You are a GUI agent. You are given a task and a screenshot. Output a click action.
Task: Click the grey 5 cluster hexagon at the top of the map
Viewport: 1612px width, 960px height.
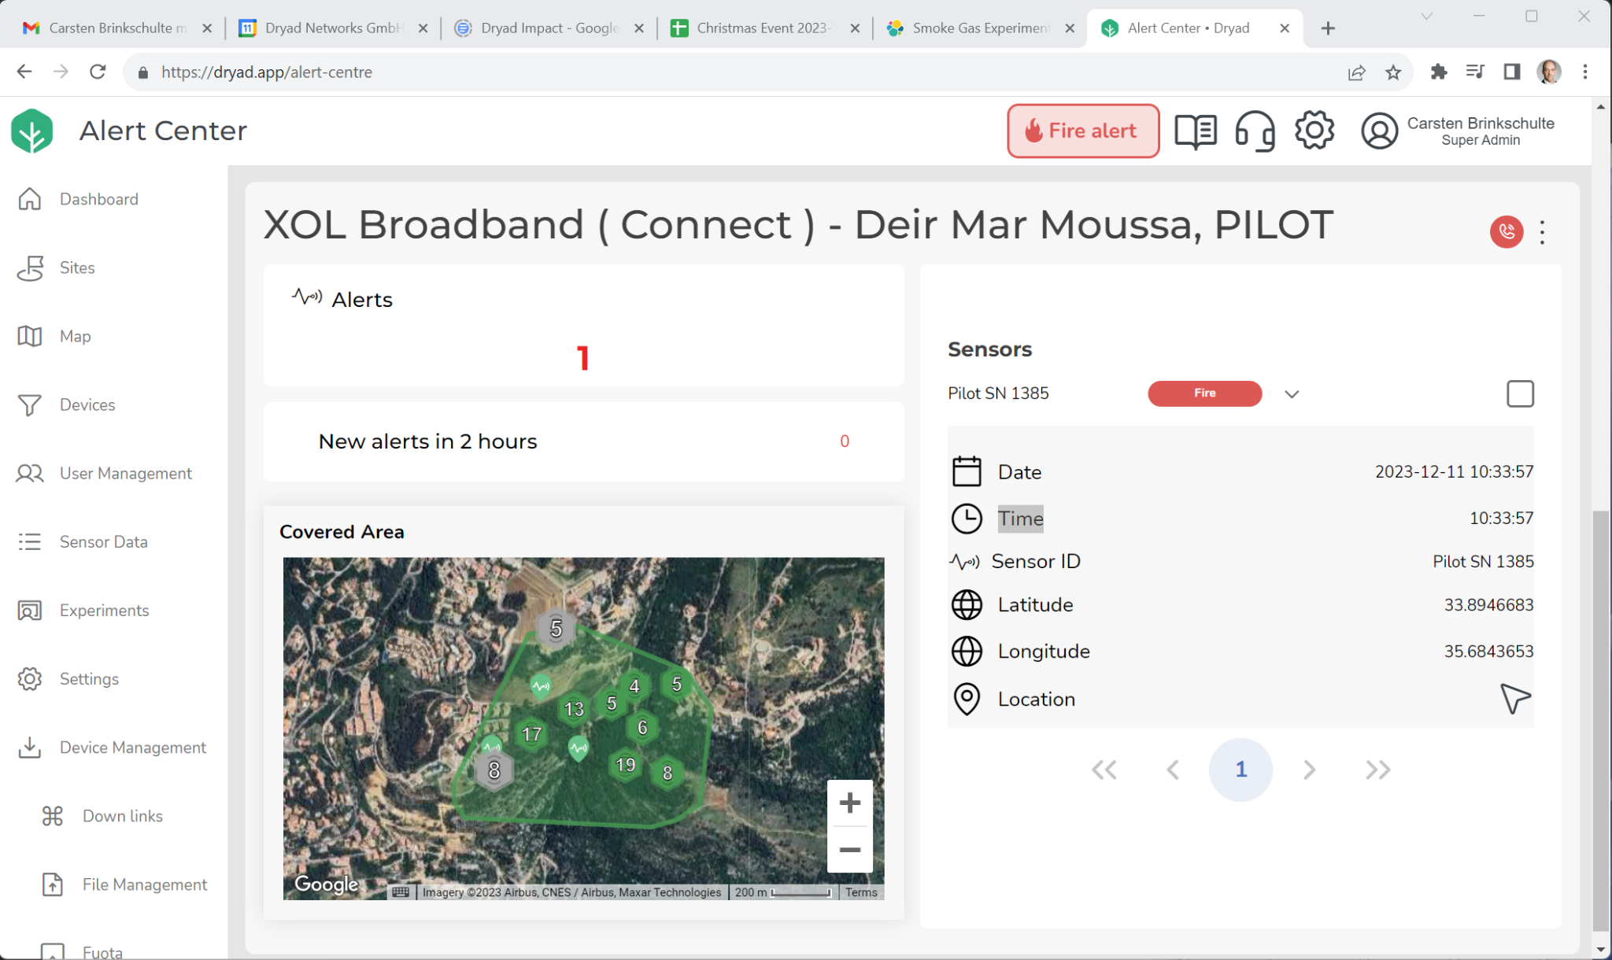point(556,629)
